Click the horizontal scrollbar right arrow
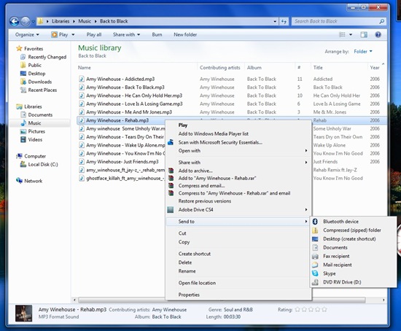401x331 pixels. point(384,300)
